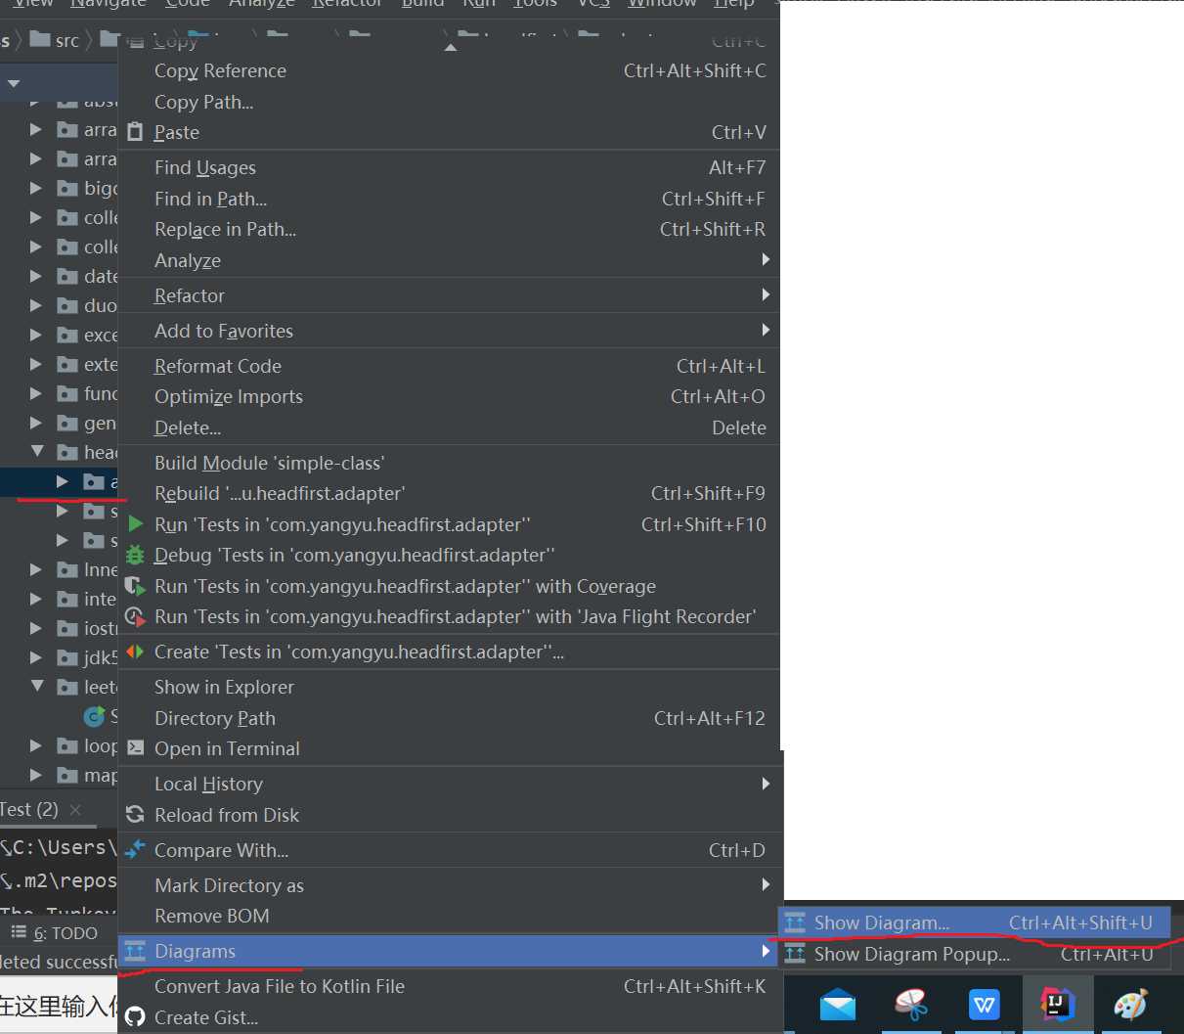
Task: Click the map package folder icon
Action: (x=67, y=776)
